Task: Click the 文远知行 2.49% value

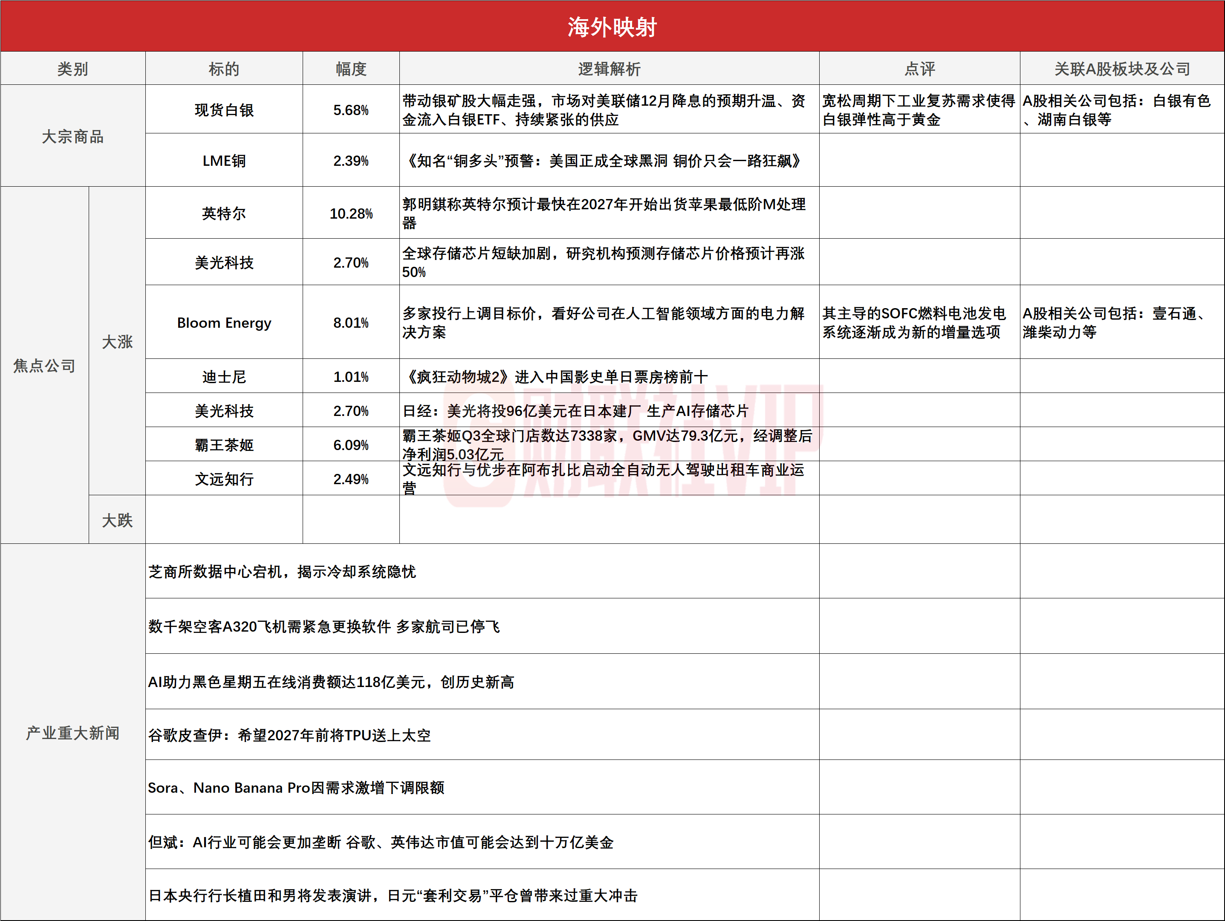Action: click(x=350, y=479)
